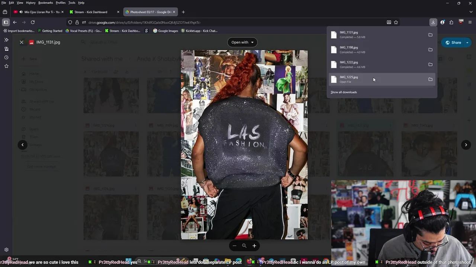Image resolution: width=476 pixels, height=267 pixels.
Task: Open a new browser tab
Action: (x=183, y=12)
